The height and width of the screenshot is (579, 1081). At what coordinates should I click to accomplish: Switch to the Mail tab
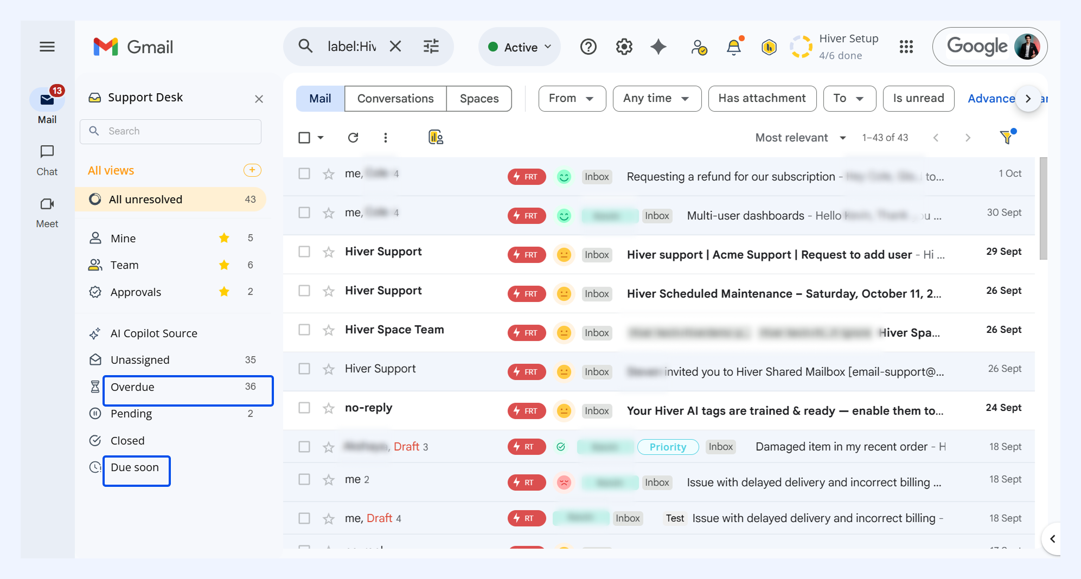(x=320, y=99)
